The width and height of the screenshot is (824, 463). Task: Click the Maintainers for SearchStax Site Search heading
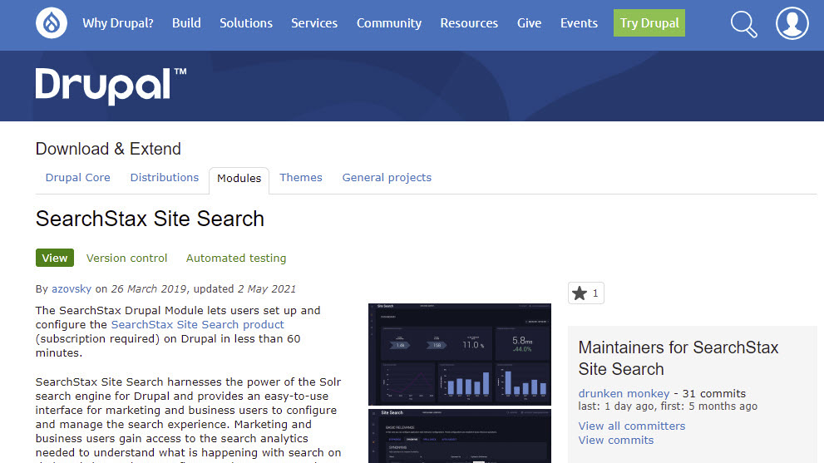(x=678, y=358)
